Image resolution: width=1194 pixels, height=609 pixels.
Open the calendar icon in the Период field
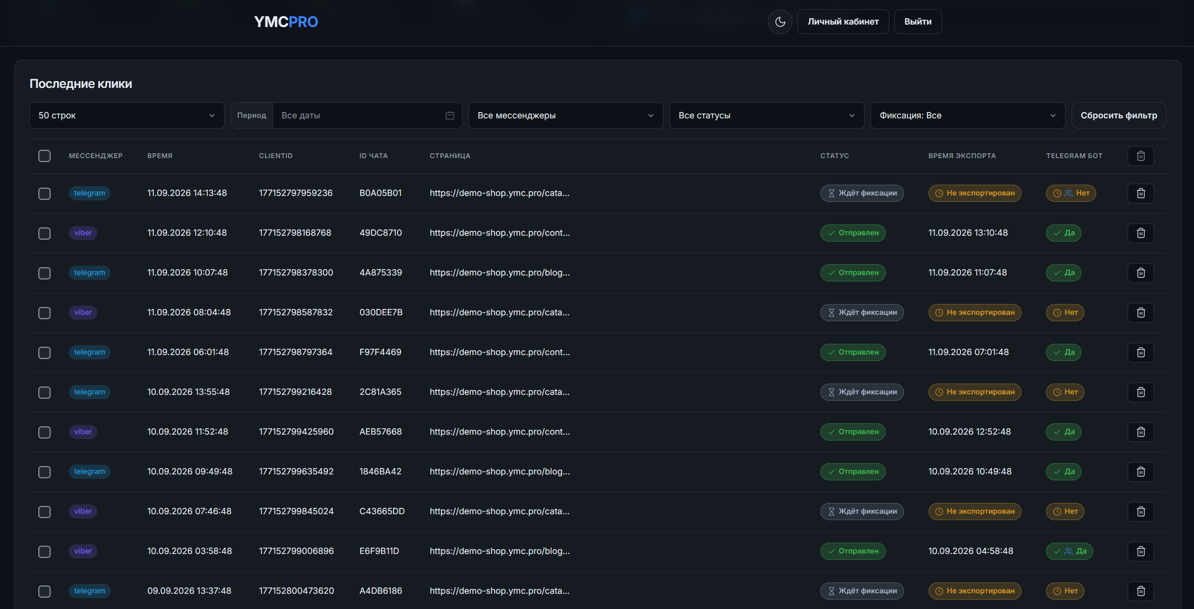pyautogui.click(x=450, y=115)
